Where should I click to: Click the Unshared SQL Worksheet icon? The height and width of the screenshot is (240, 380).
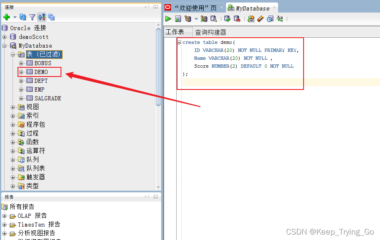coord(251,19)
